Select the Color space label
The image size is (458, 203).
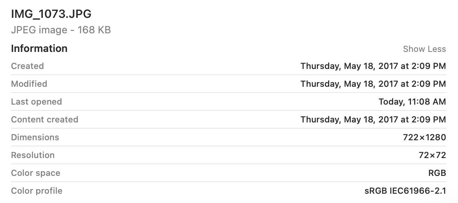(36, 173)
